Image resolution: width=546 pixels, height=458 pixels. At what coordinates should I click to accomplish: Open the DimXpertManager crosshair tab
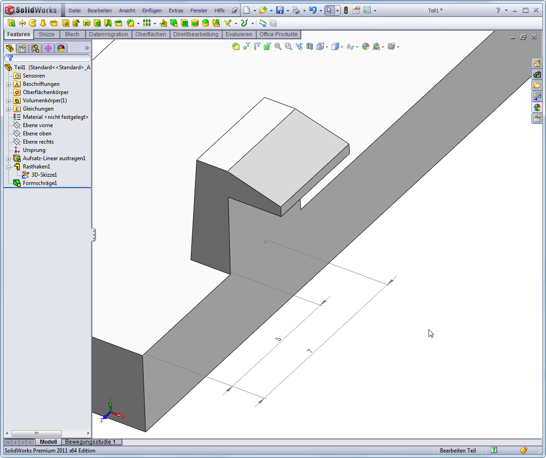pos(48,48)
